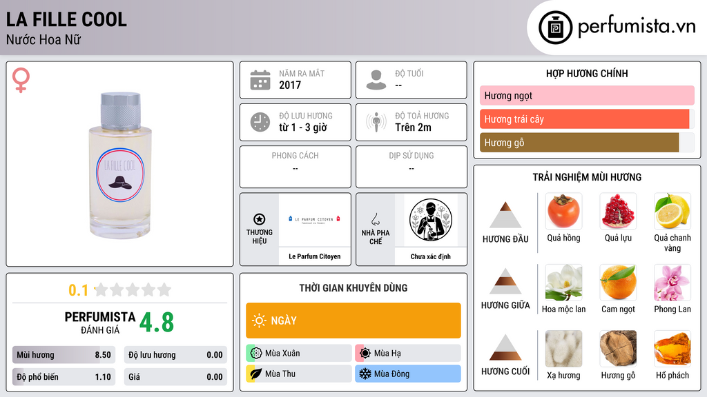
Task: Open the Le Parfum Citoyen brand name
Action: click(315, 256)
